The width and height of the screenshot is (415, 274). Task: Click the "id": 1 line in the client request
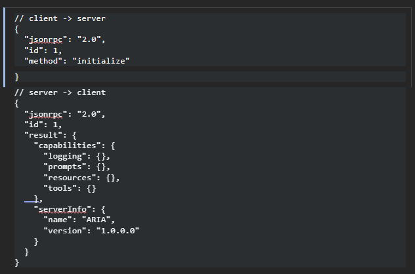coord(43,50)
